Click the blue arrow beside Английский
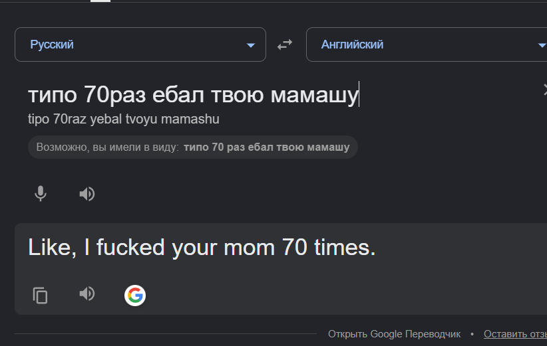547x346 pixels. (x=542, y=45)
